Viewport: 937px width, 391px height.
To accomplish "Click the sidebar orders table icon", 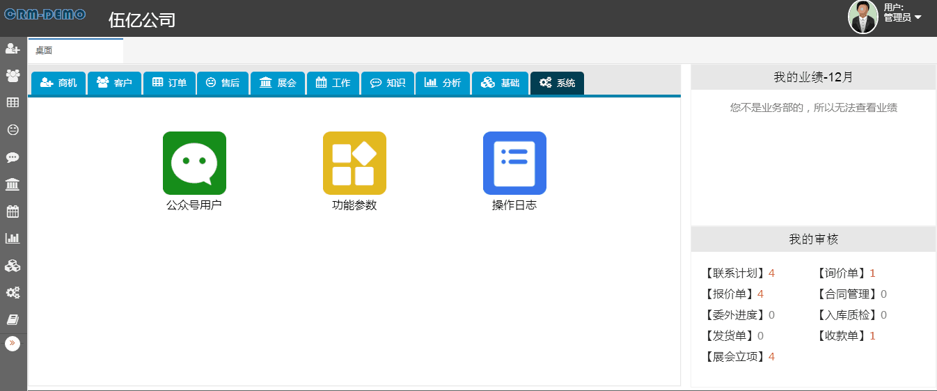I will pyautogui.click(x=13, y=102).
